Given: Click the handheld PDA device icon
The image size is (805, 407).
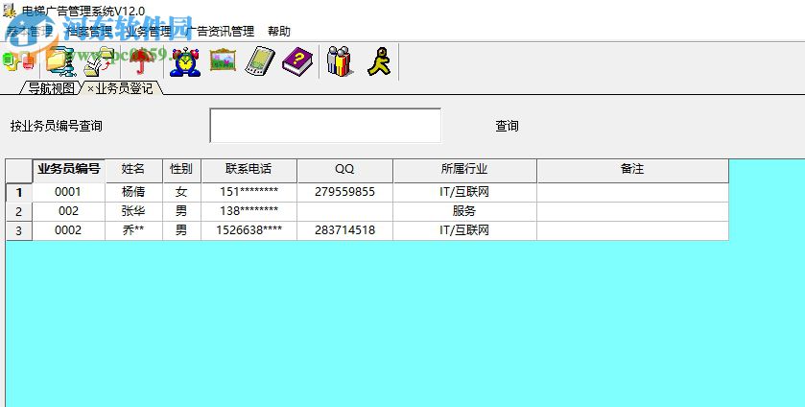Looking at the screenshot, I should pyautogui.click(x=260, y=61).
